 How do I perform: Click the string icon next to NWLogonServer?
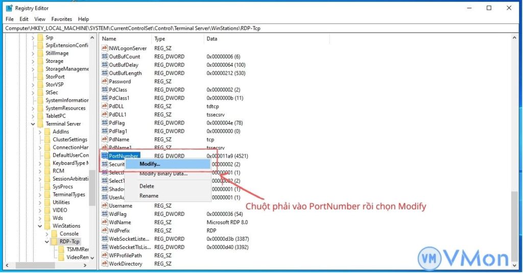(x=105, y=48)
